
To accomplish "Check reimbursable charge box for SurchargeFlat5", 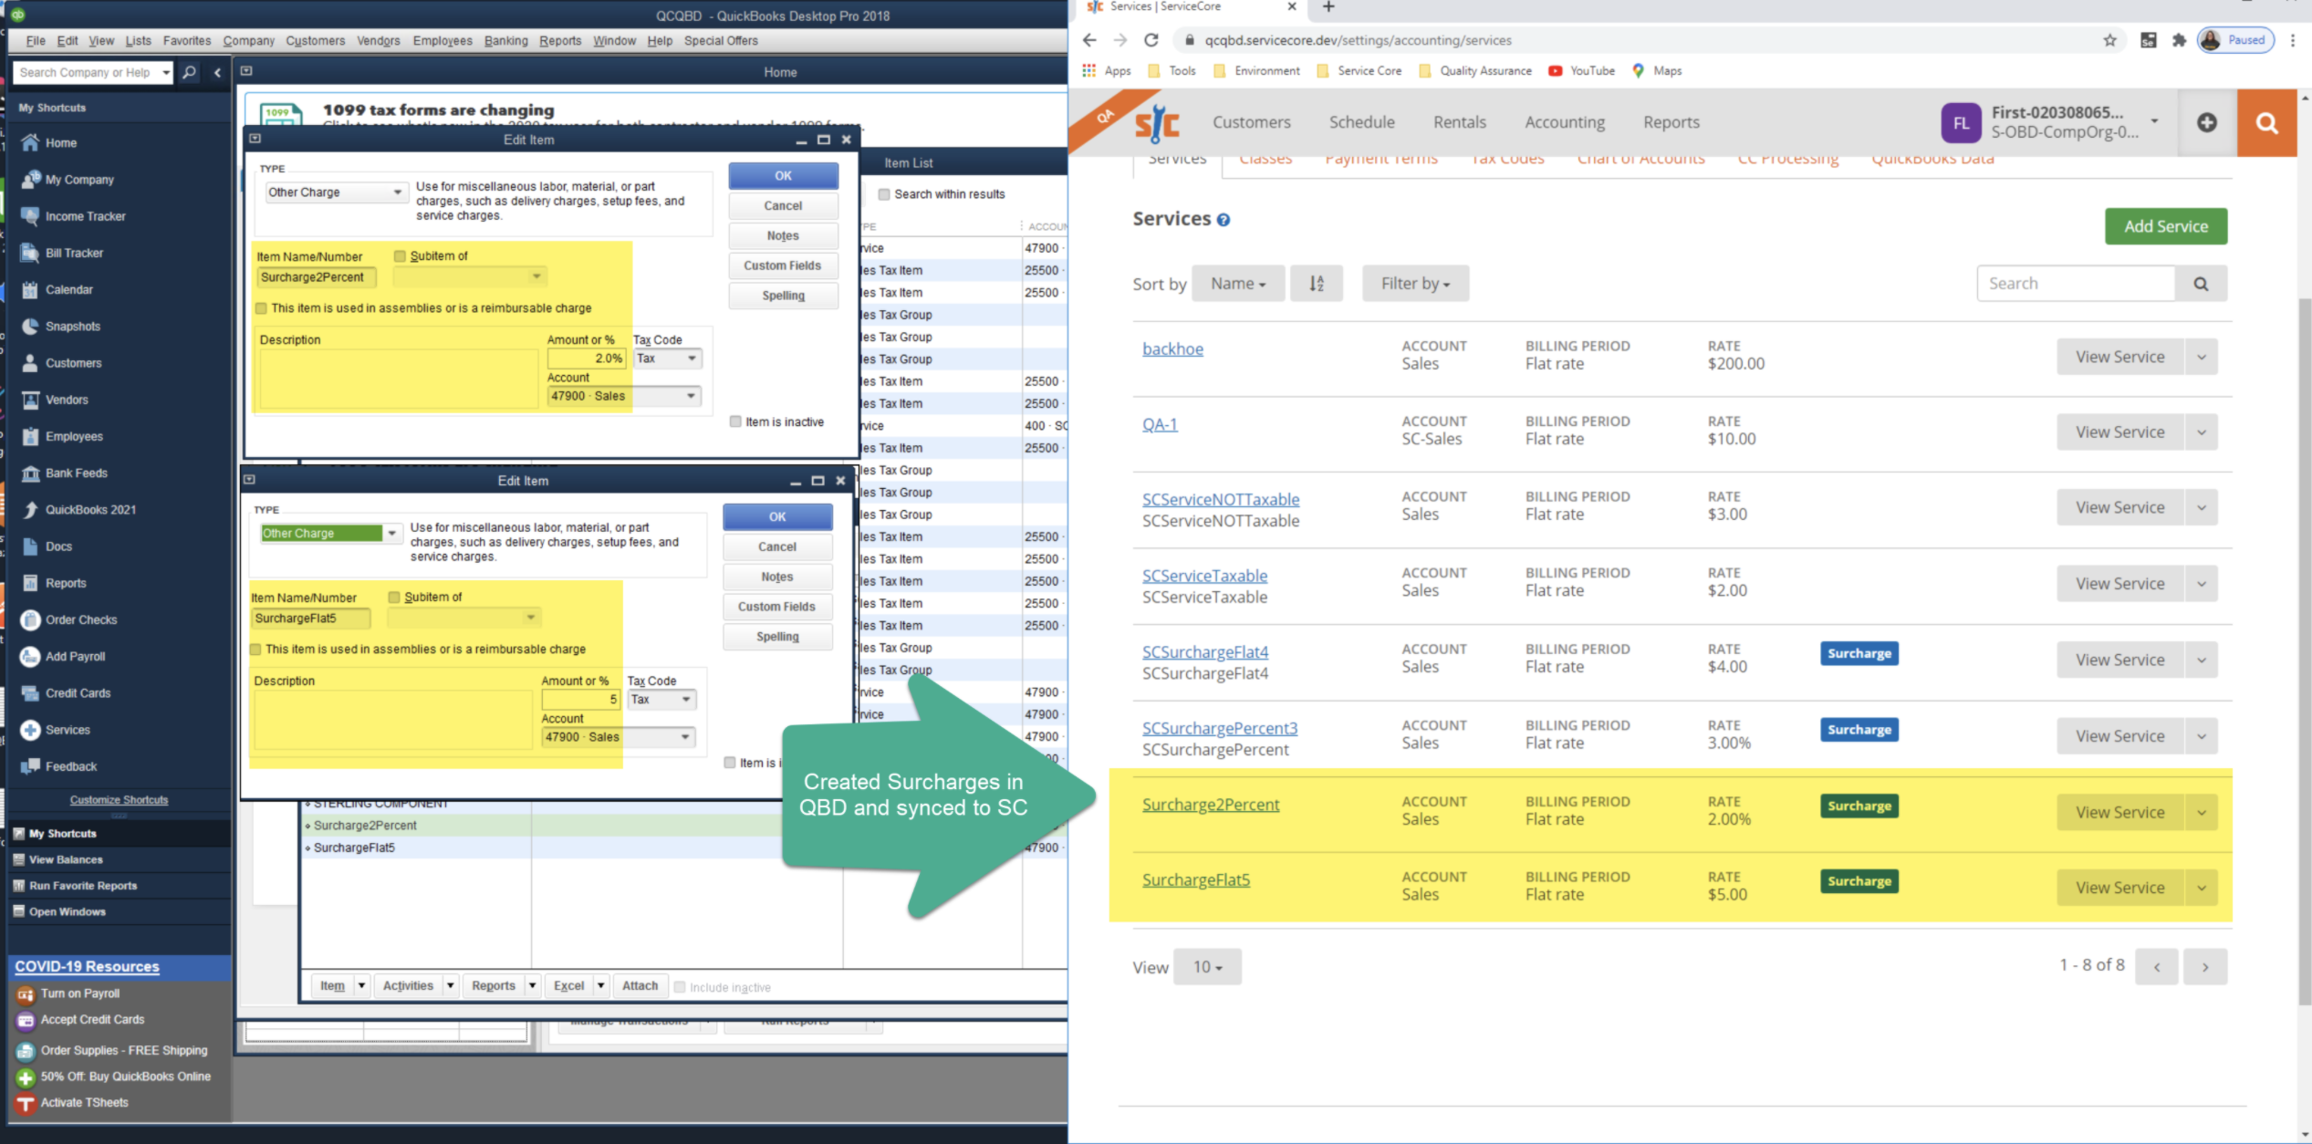I will [x=256, y=650].
